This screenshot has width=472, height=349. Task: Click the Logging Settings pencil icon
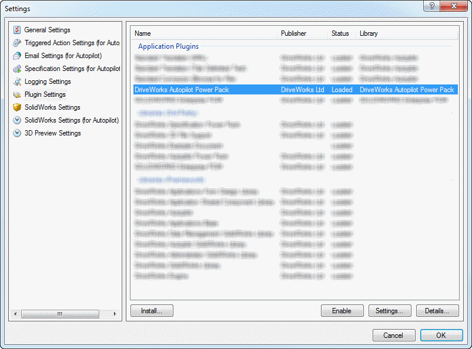[x=17, y=82]
